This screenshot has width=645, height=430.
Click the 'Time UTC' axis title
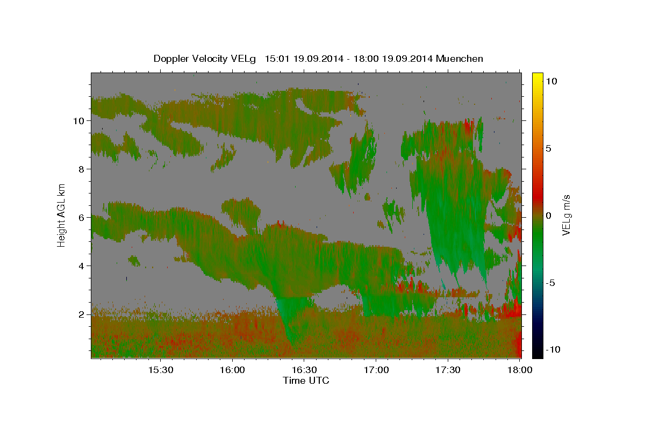pos(306,381)
